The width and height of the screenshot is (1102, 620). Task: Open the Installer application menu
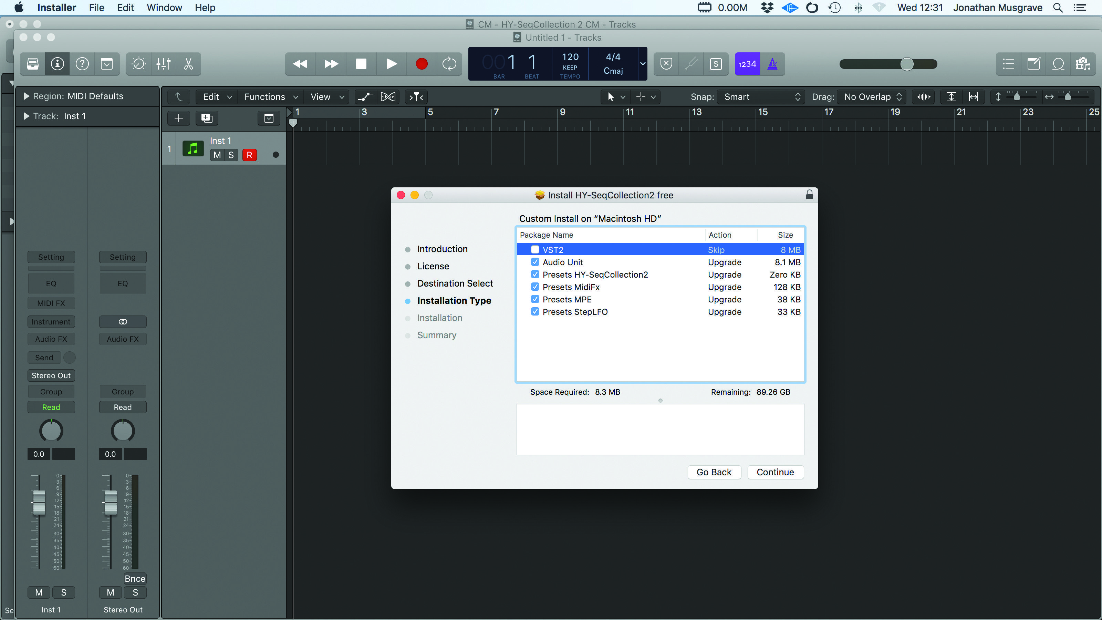pos(56,8)
